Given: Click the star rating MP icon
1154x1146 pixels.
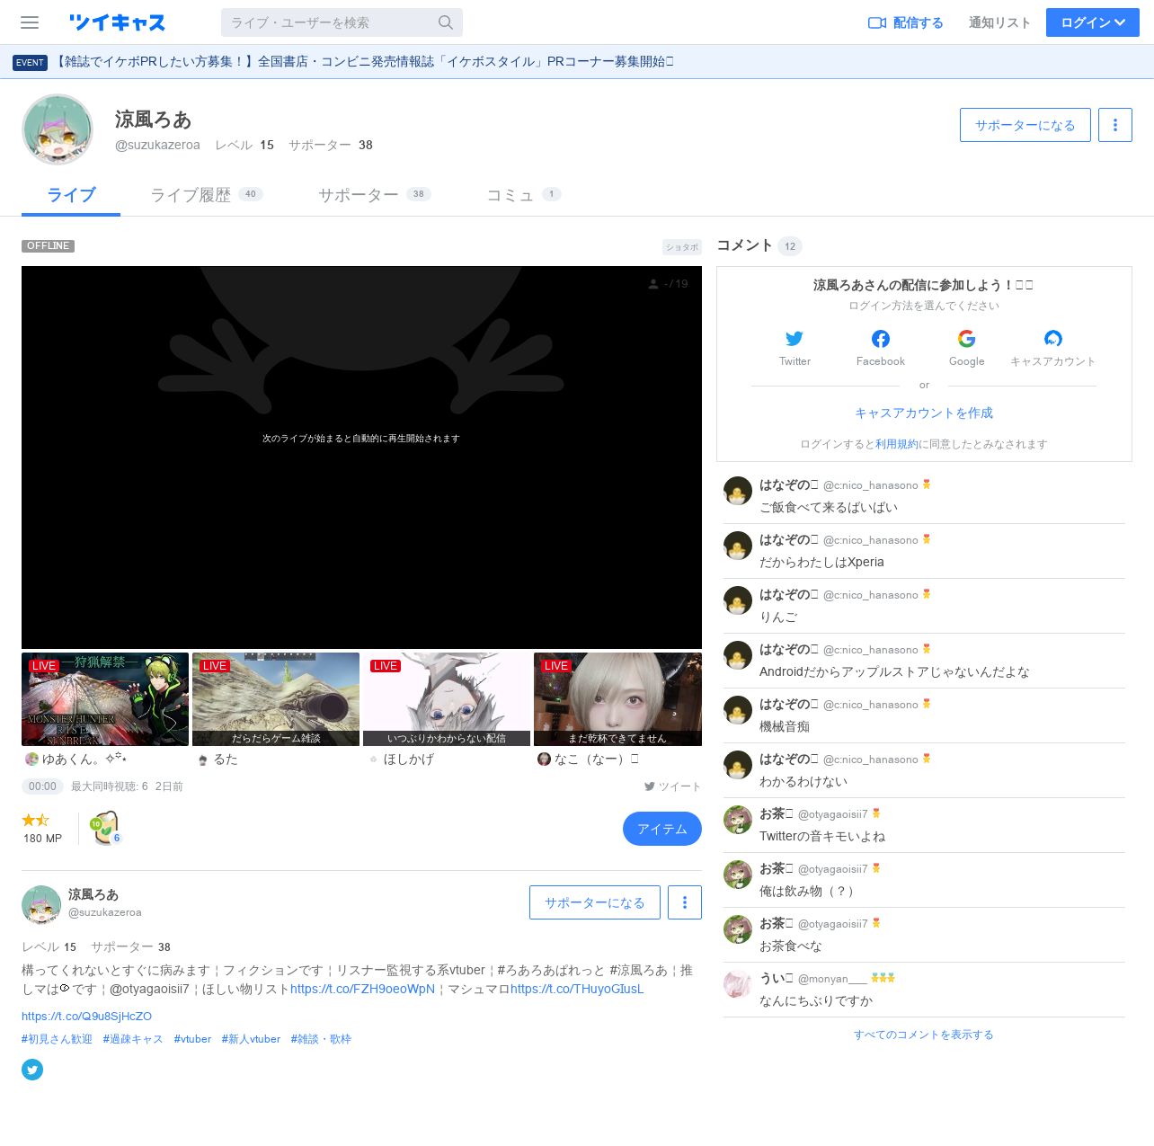Looking at the screenshot, I should (x=36, y=820).
